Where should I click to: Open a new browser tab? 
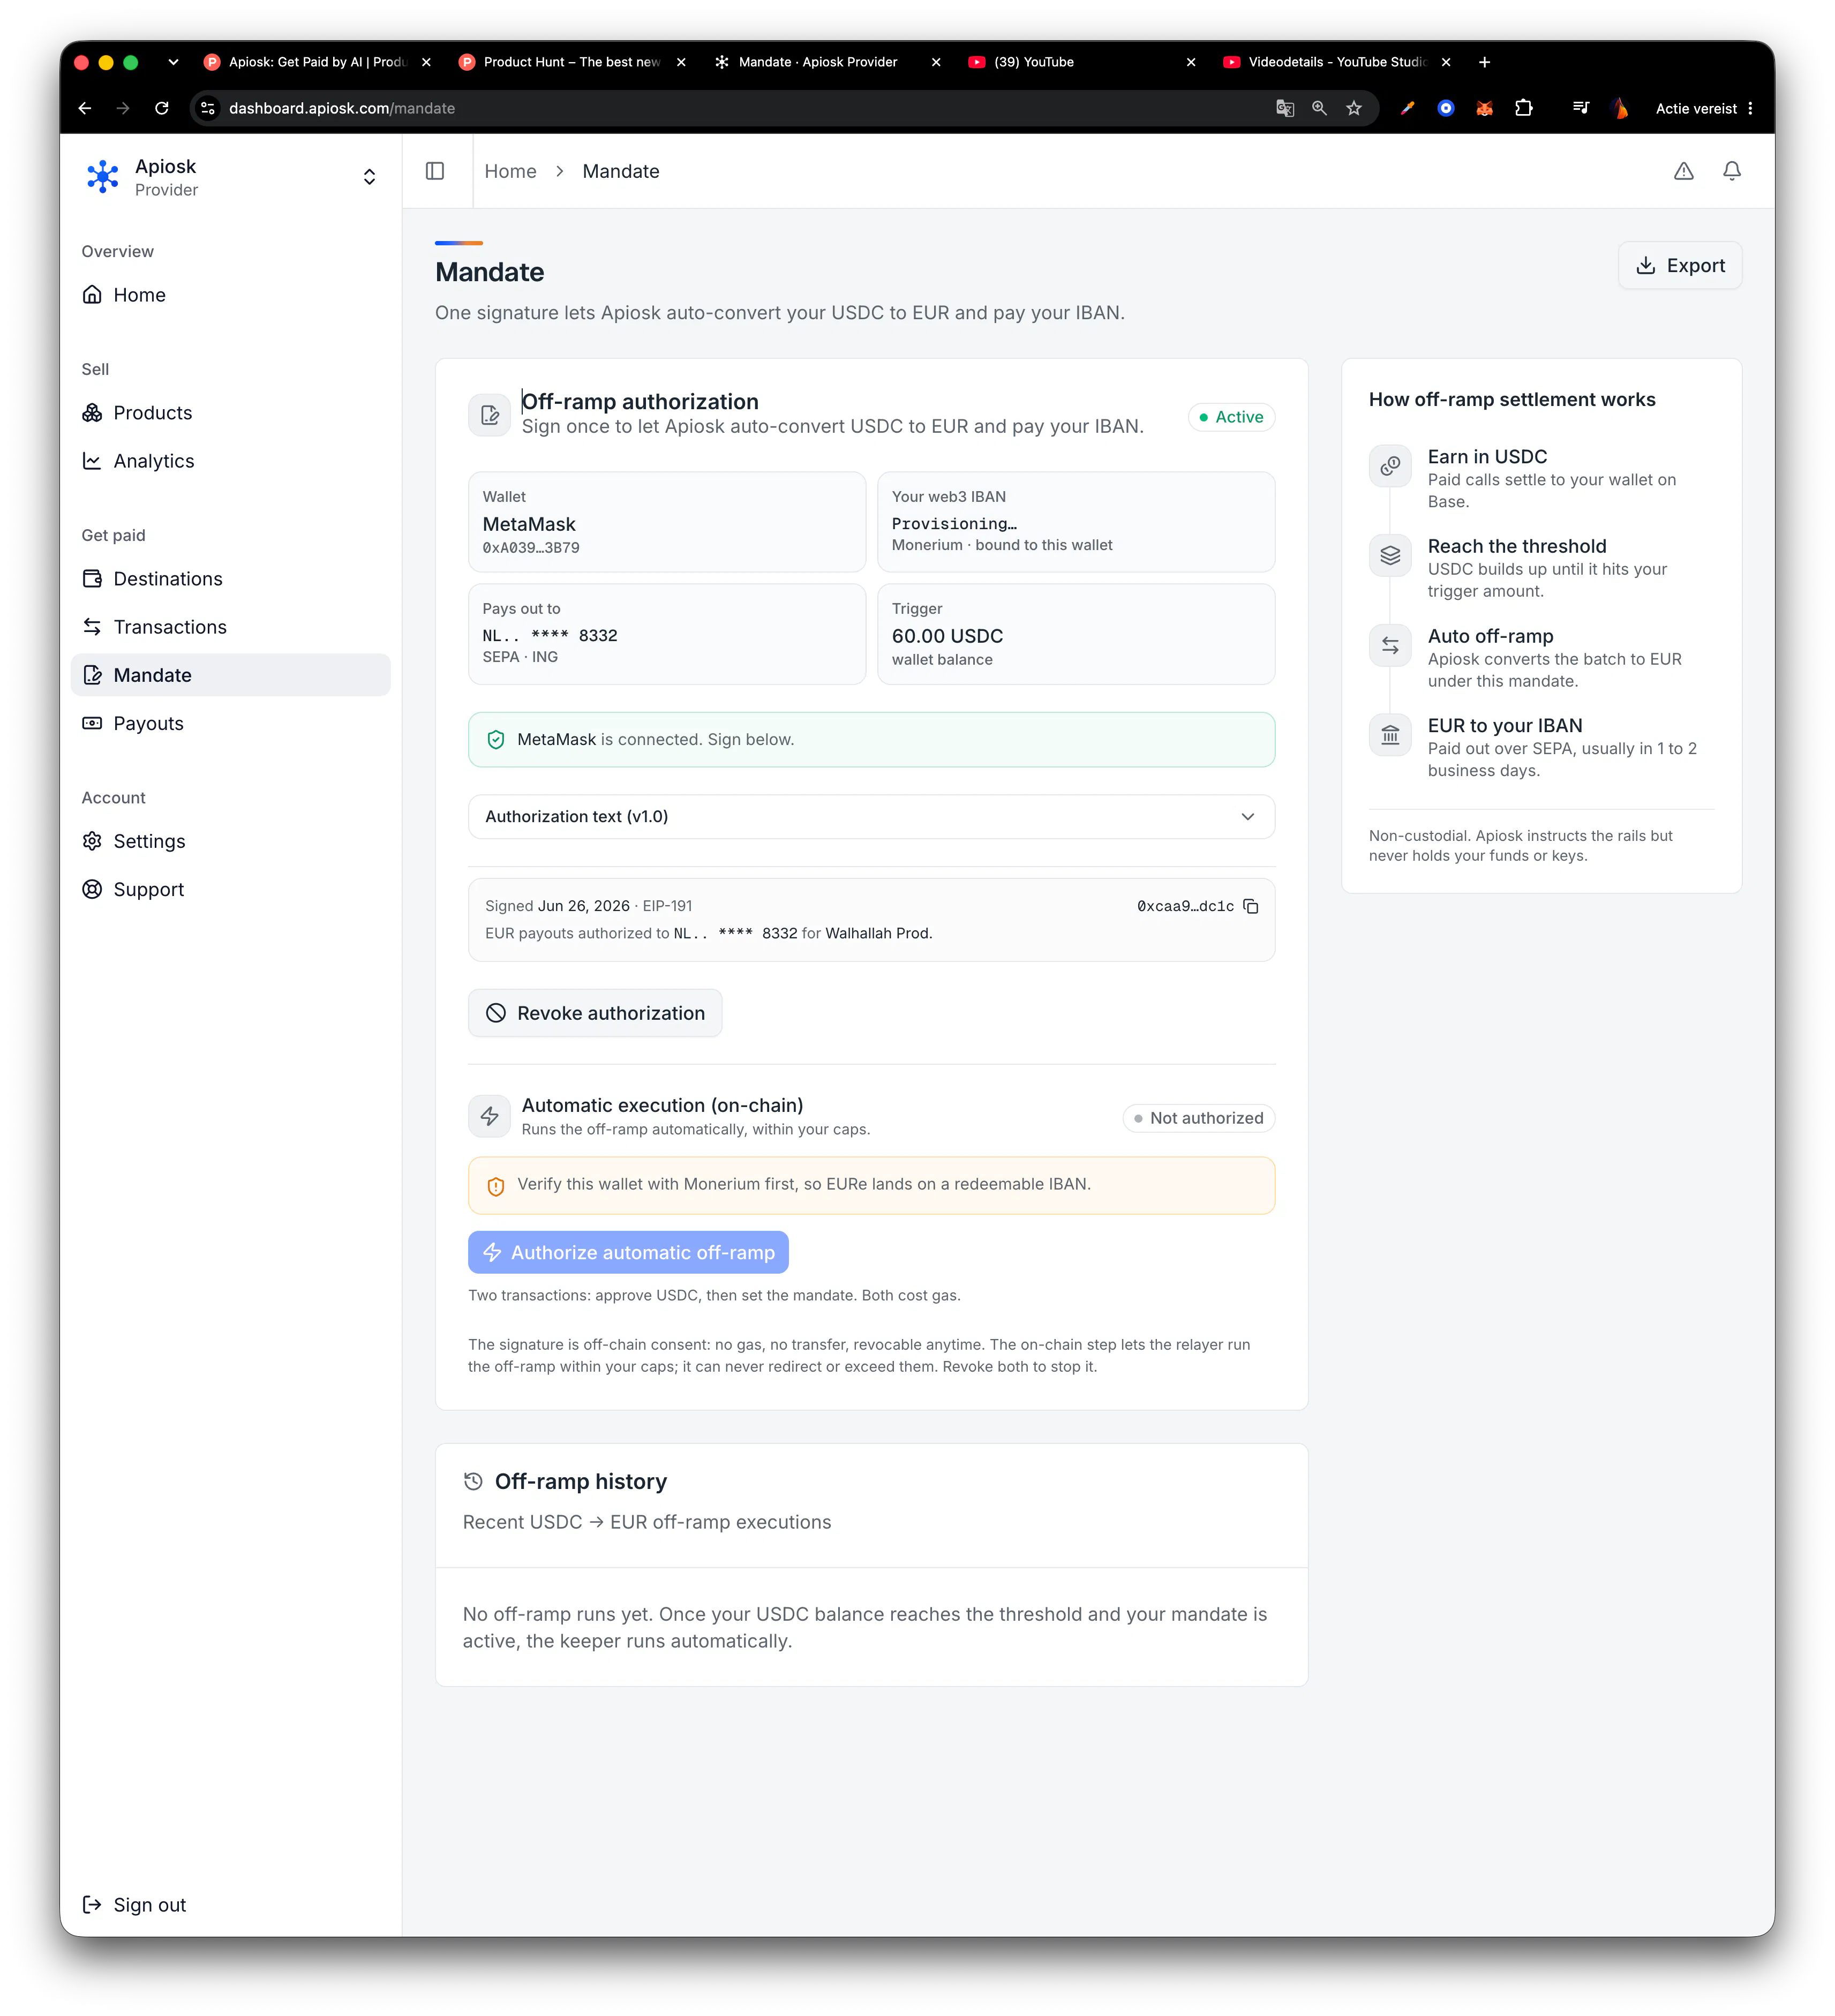[x=1485, y=62]
